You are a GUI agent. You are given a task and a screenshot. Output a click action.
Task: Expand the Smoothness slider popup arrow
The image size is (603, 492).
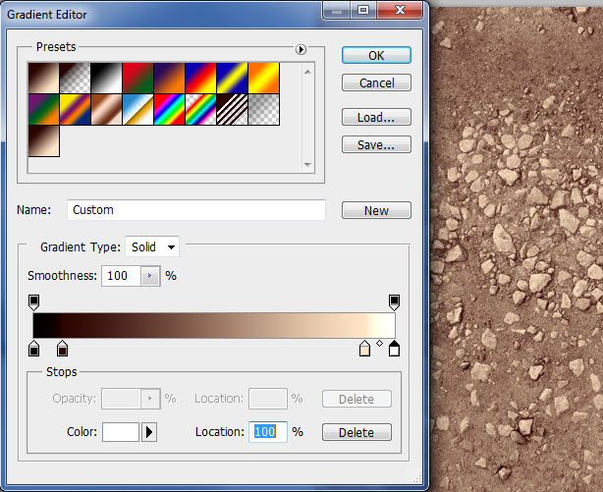[150, 276]
